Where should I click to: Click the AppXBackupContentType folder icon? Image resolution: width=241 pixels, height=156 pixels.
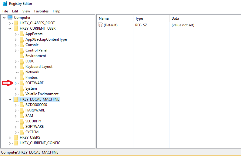click(x=22, y=39)
